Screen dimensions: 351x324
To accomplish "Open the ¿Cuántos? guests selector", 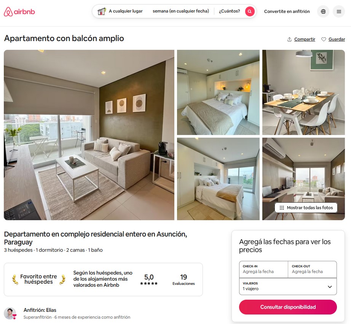I will (x=229, y=11).
